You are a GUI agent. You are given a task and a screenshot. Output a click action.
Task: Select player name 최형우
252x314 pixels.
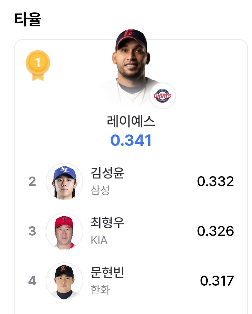pos(107,222)
